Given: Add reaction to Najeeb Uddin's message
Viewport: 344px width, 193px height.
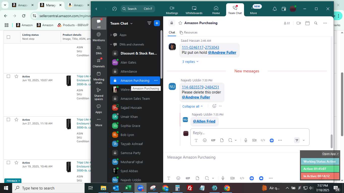Looking at the screenshot, I should (214, 106).
